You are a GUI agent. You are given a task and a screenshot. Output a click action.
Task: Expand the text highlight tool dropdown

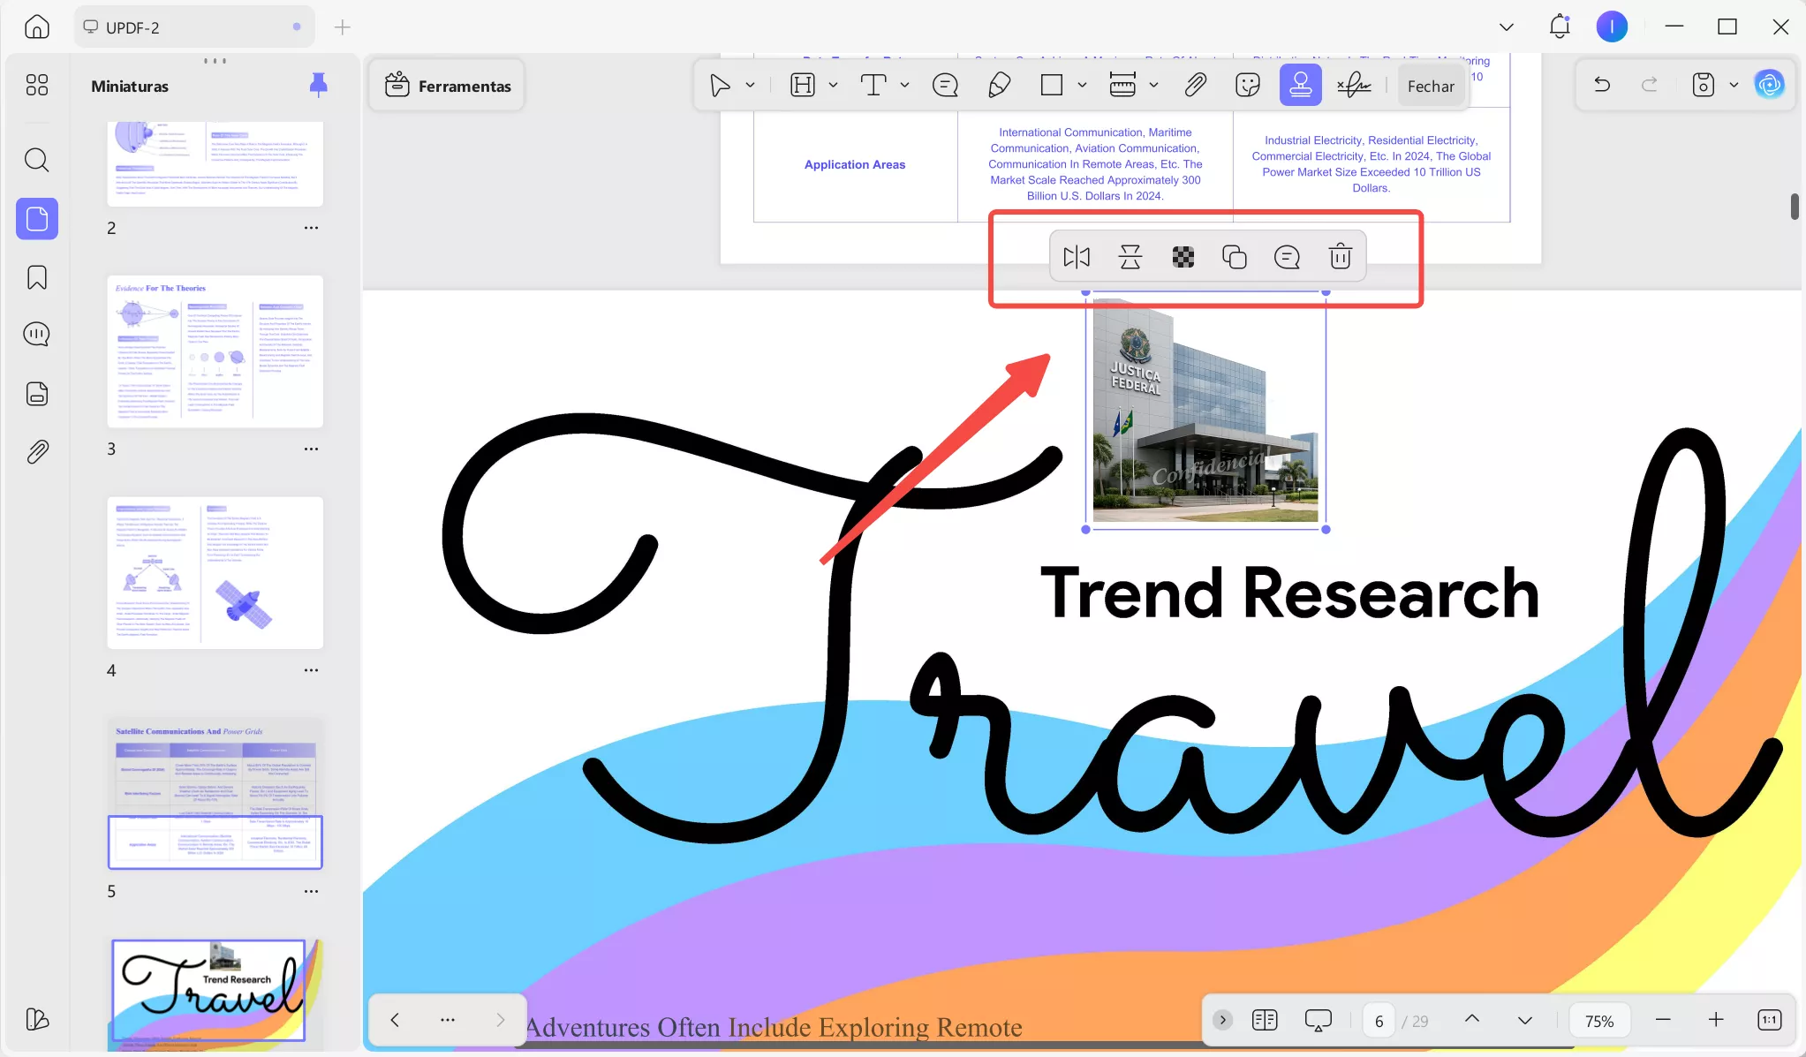pos(833,86)
